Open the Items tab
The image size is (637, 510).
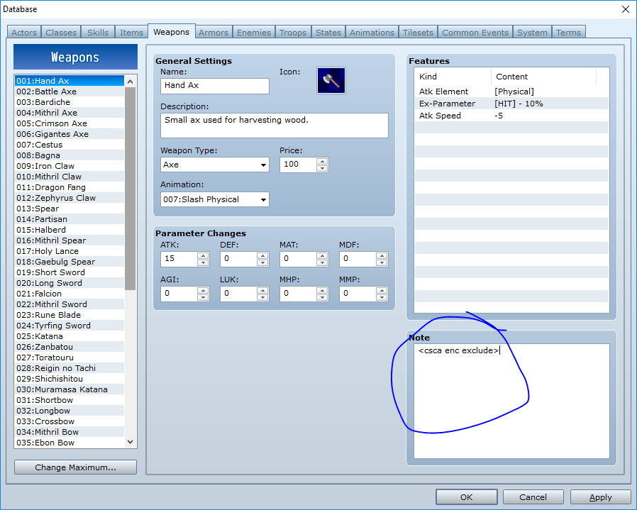click(131, 32)
